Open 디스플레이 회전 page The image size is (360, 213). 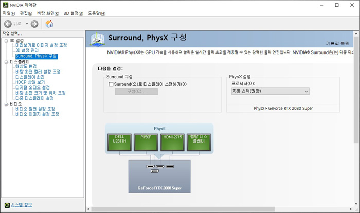pos(30,77)
